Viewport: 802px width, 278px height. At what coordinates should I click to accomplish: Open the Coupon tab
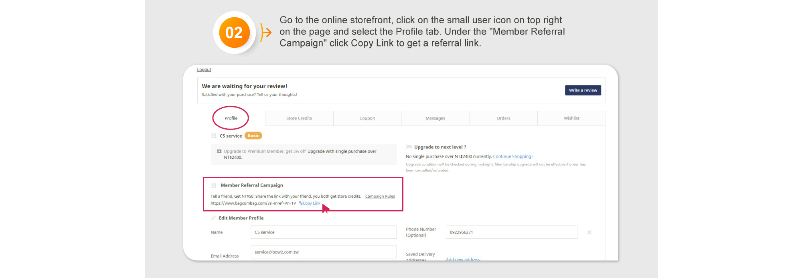(367, 118)
